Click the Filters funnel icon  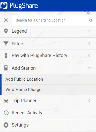click(6, 44)
